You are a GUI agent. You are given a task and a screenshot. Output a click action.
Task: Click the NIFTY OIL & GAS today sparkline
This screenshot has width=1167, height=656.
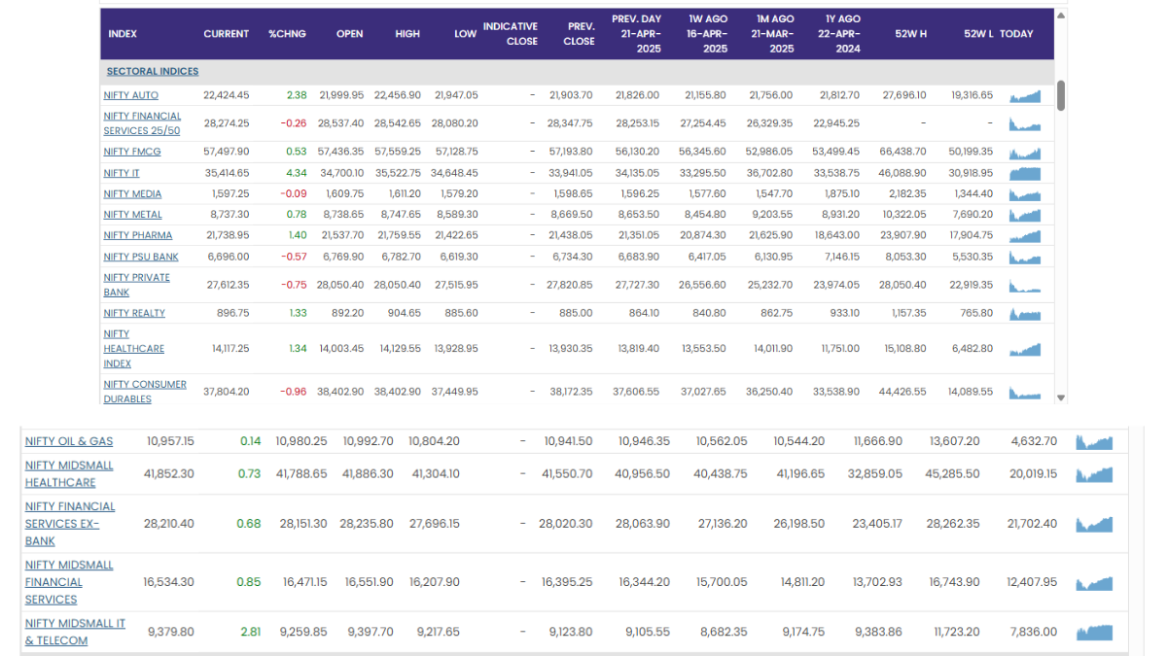pyautogui.click(x=1093, y=441)
